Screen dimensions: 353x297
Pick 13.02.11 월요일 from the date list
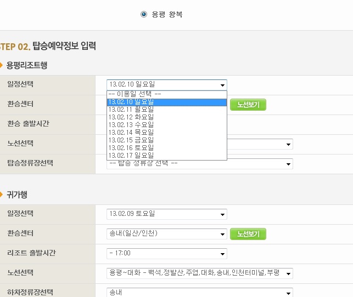point(166,110)
